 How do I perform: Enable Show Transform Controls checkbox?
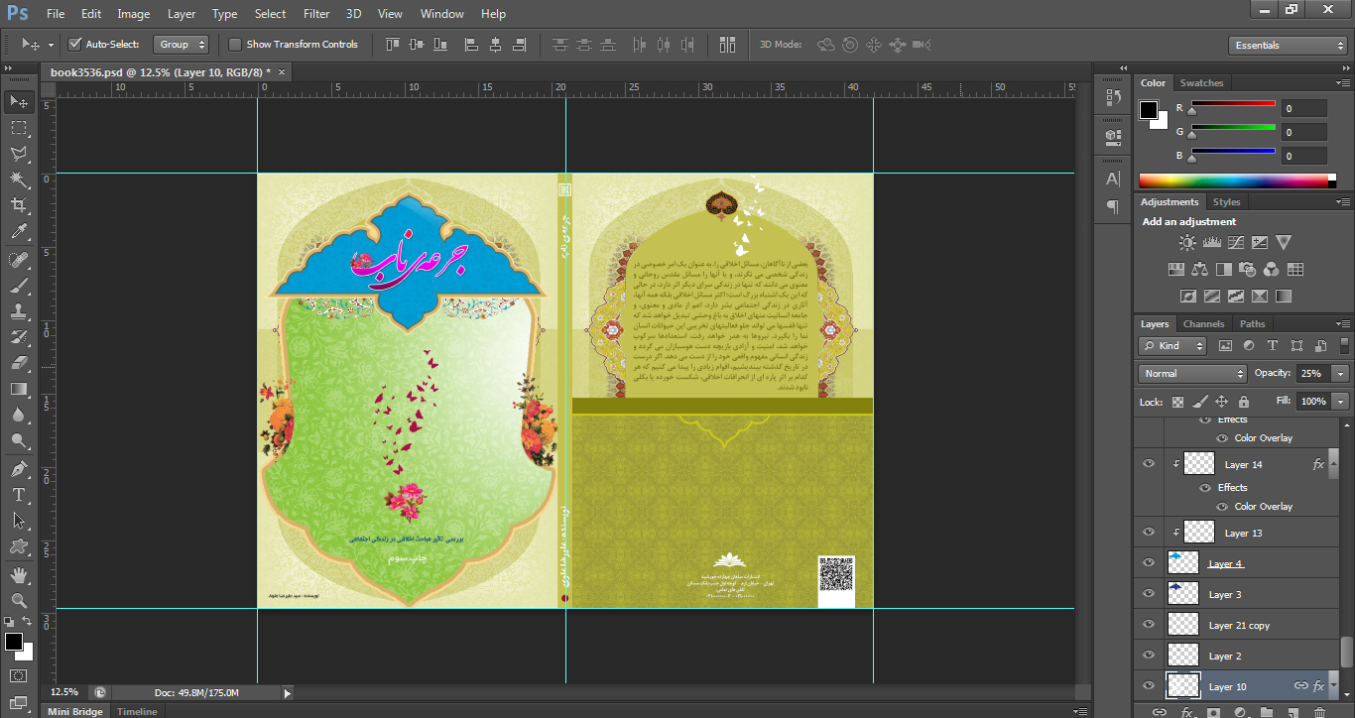click(x=235, y=45)
